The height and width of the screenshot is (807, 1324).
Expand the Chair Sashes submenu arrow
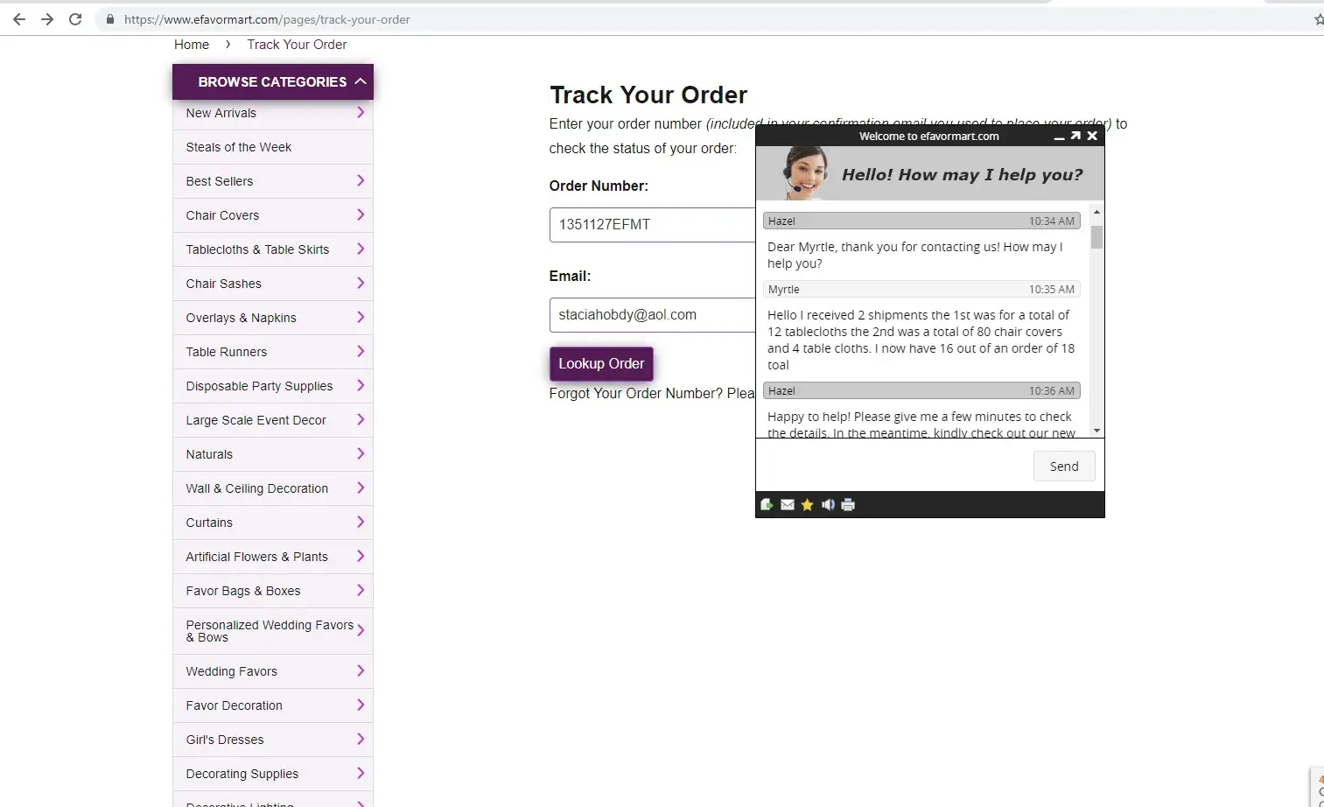point(361,283)
